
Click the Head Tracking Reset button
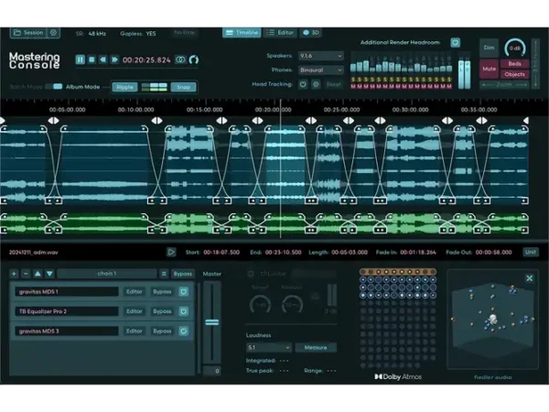click(334, 84)
